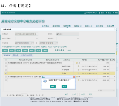Click 取消 in the confirmation dialog

pos(64,86)
